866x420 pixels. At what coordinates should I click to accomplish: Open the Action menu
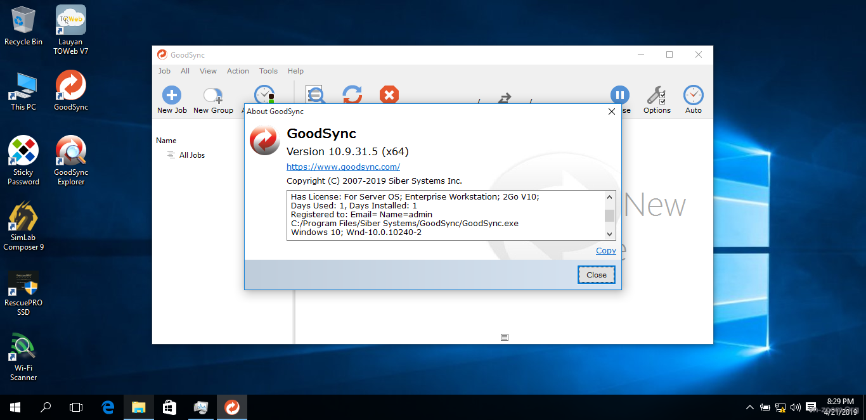click(238, 71)
